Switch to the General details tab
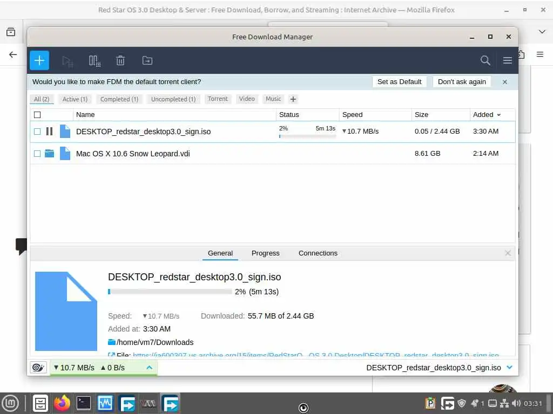The image size is (553, 414). click(220, 253)
